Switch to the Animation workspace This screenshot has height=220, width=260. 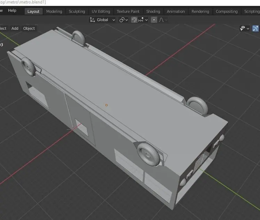click(x=176, y=11)
